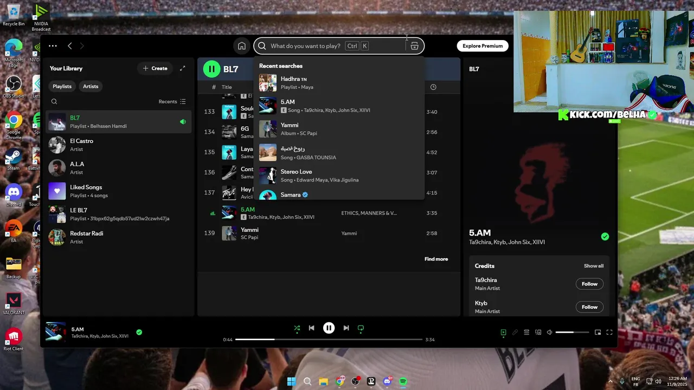Toggle saved checkmark beside 5.AM in player bar

point(139,332)
